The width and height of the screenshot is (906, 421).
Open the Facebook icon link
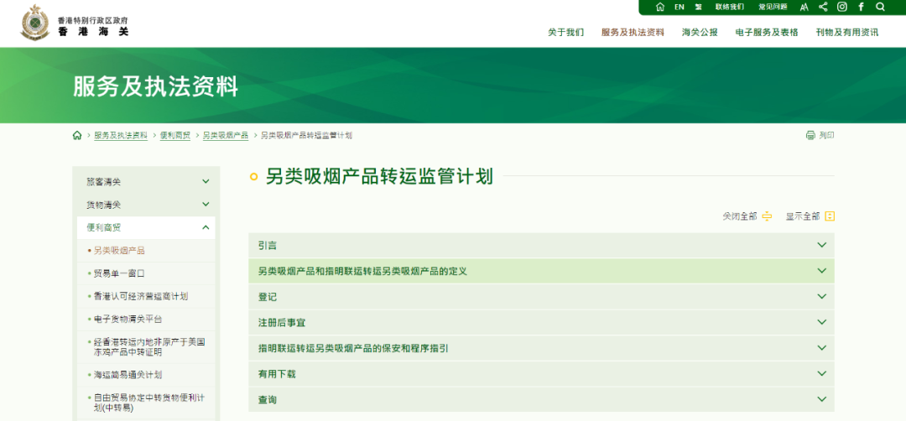click(861, 7)
